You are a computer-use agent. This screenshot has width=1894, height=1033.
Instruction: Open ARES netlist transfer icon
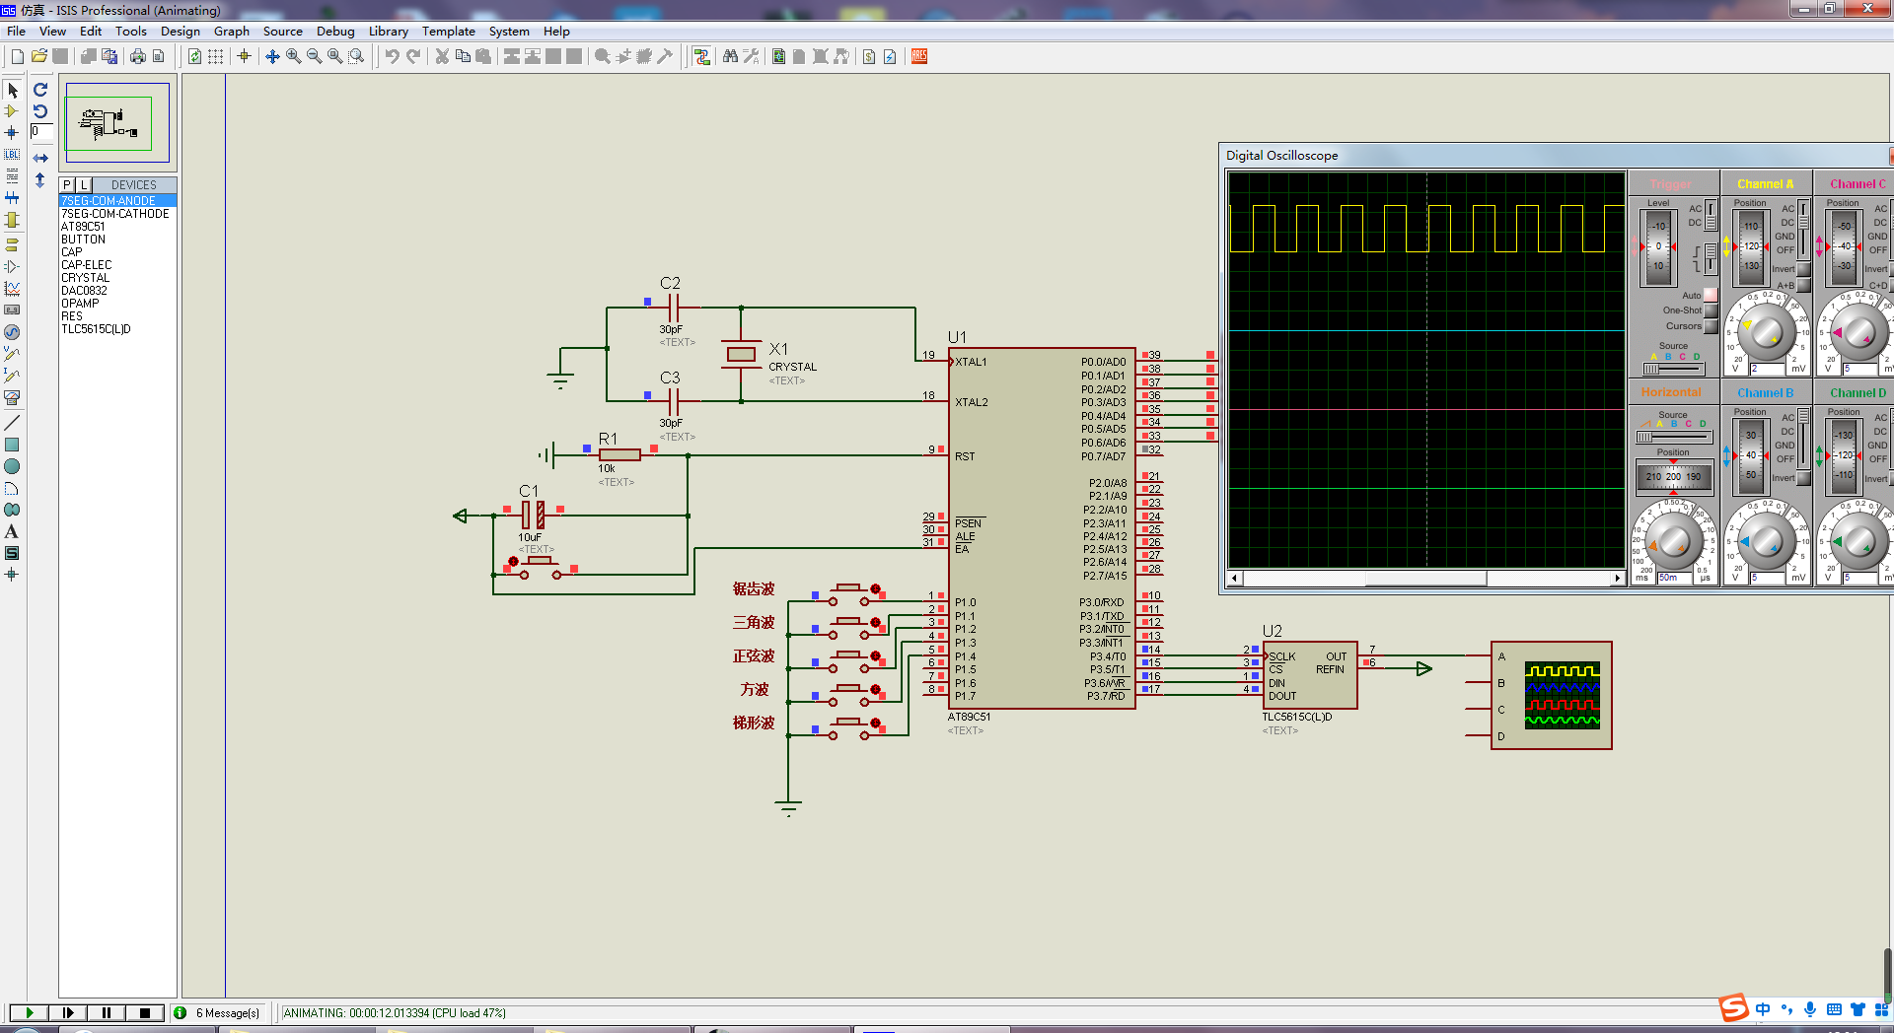(919, 56)
